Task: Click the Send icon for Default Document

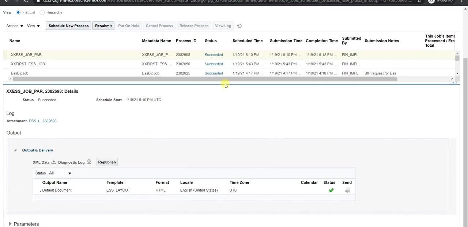Action: point(348,190)
